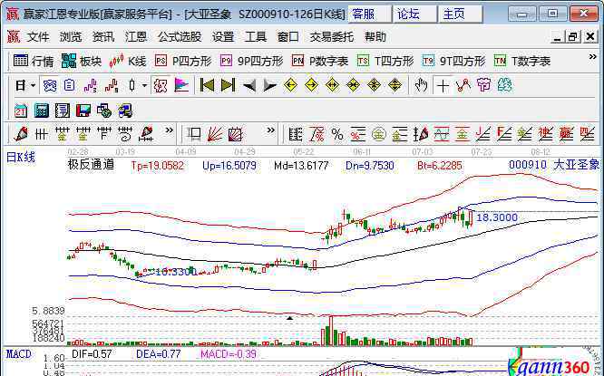Image resolution: width=604 pixels, height=376 pixels.
Task: Expand the Gann tools overflow chevron
Action: coord(271,130)
